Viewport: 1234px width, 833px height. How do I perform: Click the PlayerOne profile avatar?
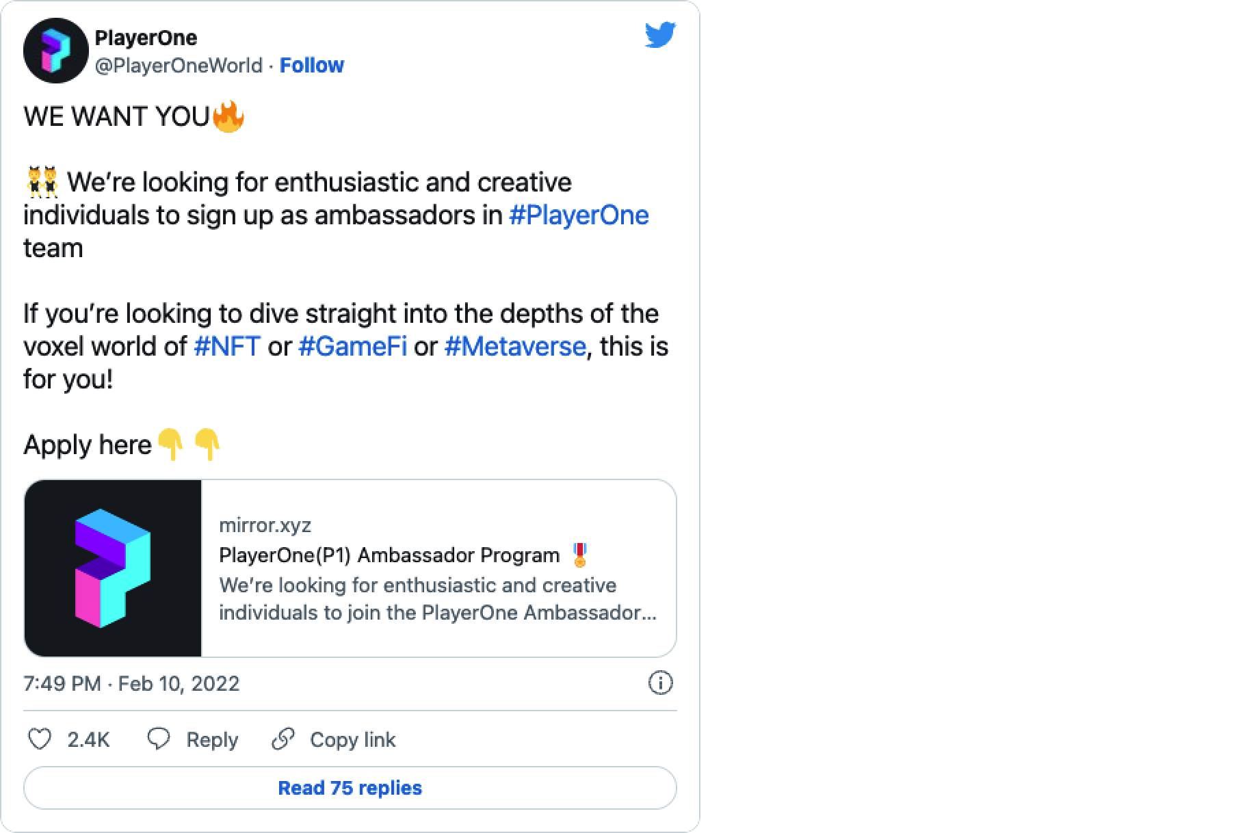pyautogui.click(x=55, y=51)
